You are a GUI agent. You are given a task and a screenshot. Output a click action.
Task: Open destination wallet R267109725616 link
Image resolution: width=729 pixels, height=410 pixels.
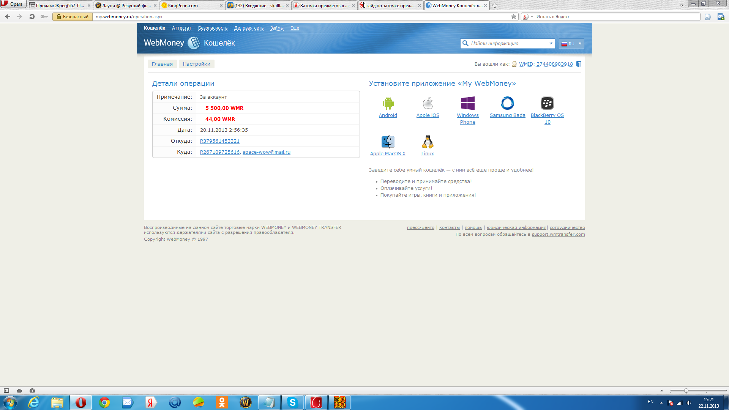coord(219,152)
